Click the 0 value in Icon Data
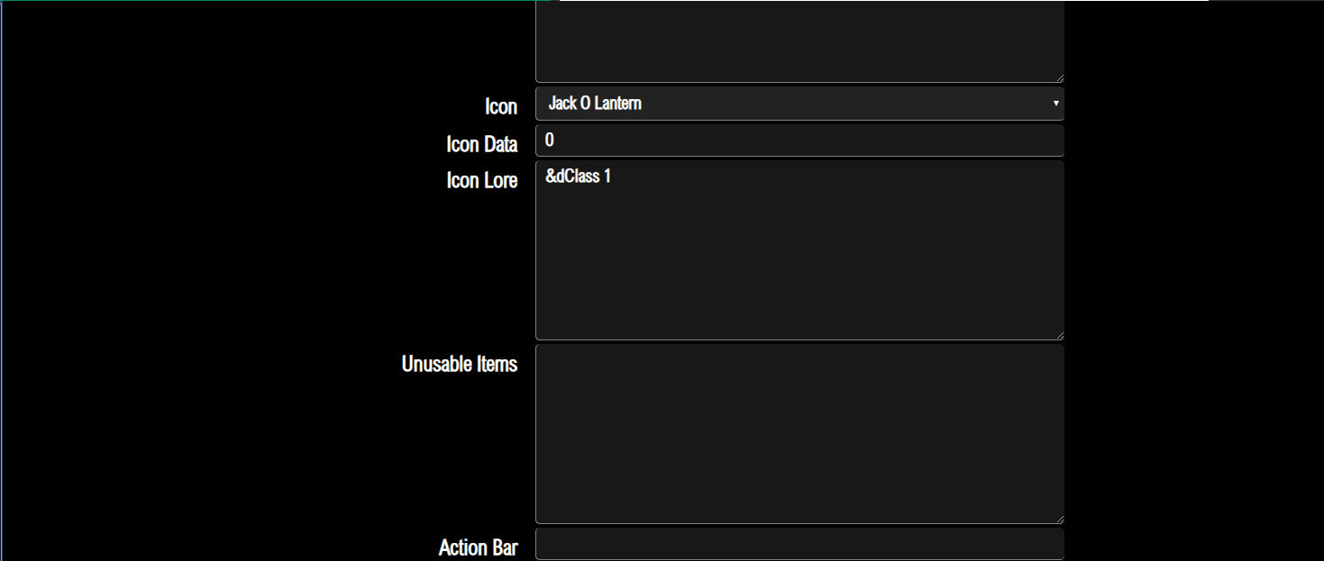Viewport: 1324px width, 561px height. [x=550, y=140]
